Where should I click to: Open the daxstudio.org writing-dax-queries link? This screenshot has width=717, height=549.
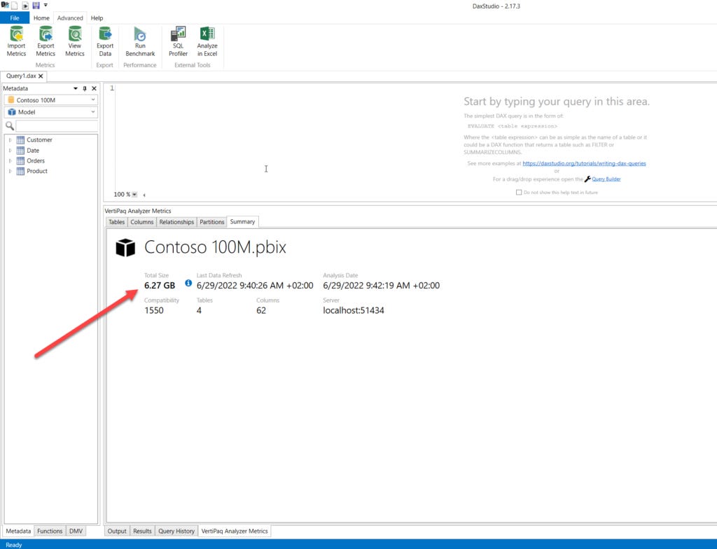tap(584, 163)
